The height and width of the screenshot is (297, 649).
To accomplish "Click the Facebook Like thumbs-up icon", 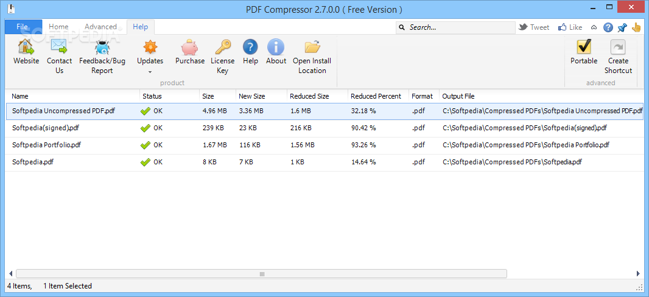I will point(562,27).
